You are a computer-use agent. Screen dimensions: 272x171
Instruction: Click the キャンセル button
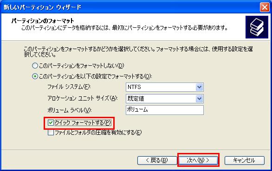[245, 160]
